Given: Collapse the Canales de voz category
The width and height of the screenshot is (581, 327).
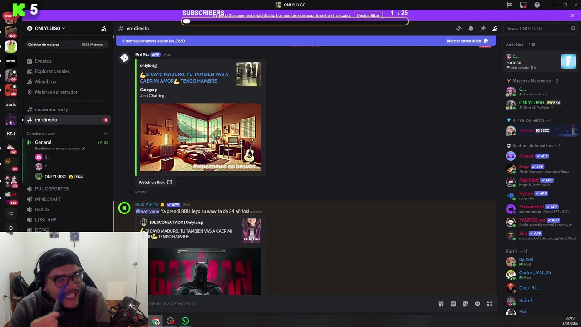Looking at the screenshot, I should point(42,134).
